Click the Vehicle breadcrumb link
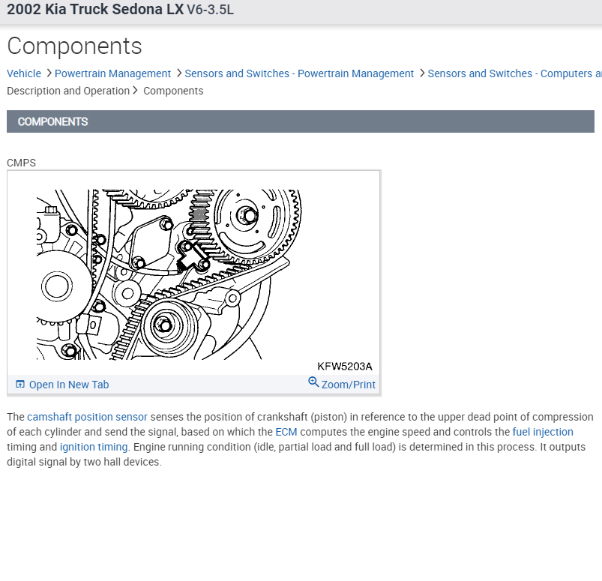This screenshot has width=602, height=581. click(x=24, y=73)
